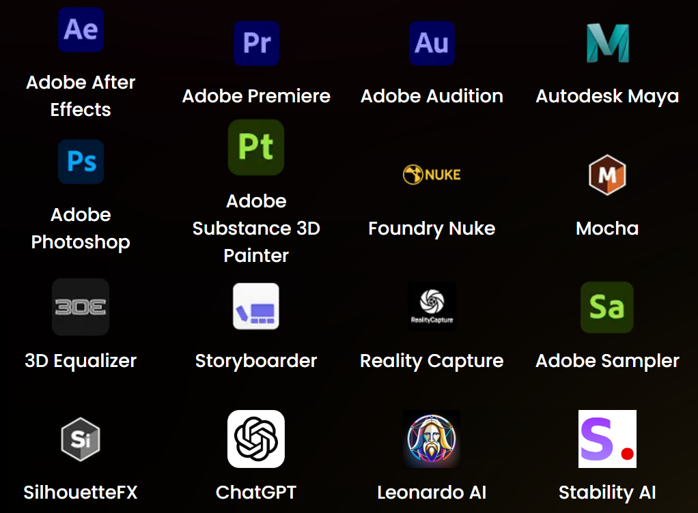
Task: Select the 'Stability AI' label text
Action: tap(607, 493)
